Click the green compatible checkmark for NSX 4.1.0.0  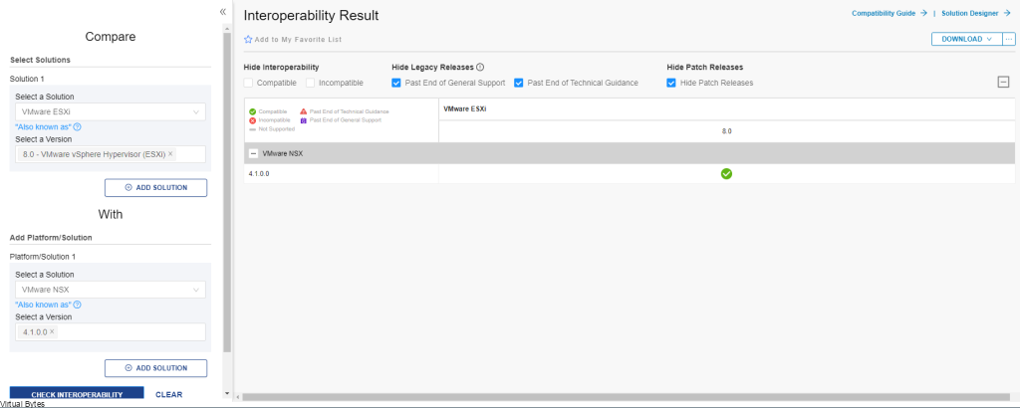tap(726, 173)
